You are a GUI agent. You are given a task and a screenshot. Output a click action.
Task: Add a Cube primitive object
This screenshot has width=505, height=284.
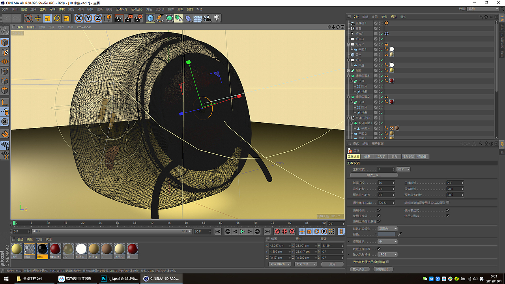[x=150, y=18]
